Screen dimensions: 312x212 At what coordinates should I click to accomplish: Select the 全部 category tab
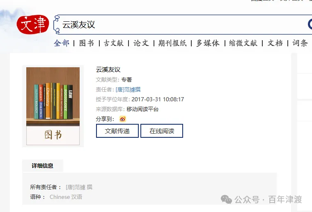[x=62, y=43]
